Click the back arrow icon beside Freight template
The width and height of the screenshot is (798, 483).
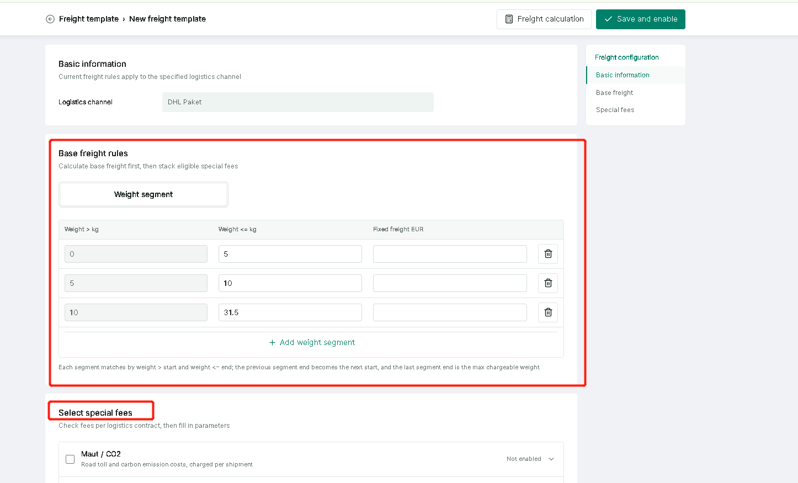[x=50, y=19]
